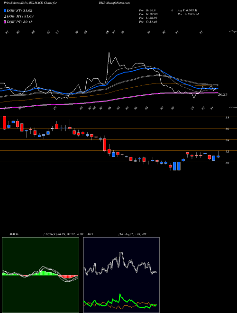This screenshot has width=237, height=313.
Task: Click the 'Pre H: 32.00' value
Action: coord(149,14)
